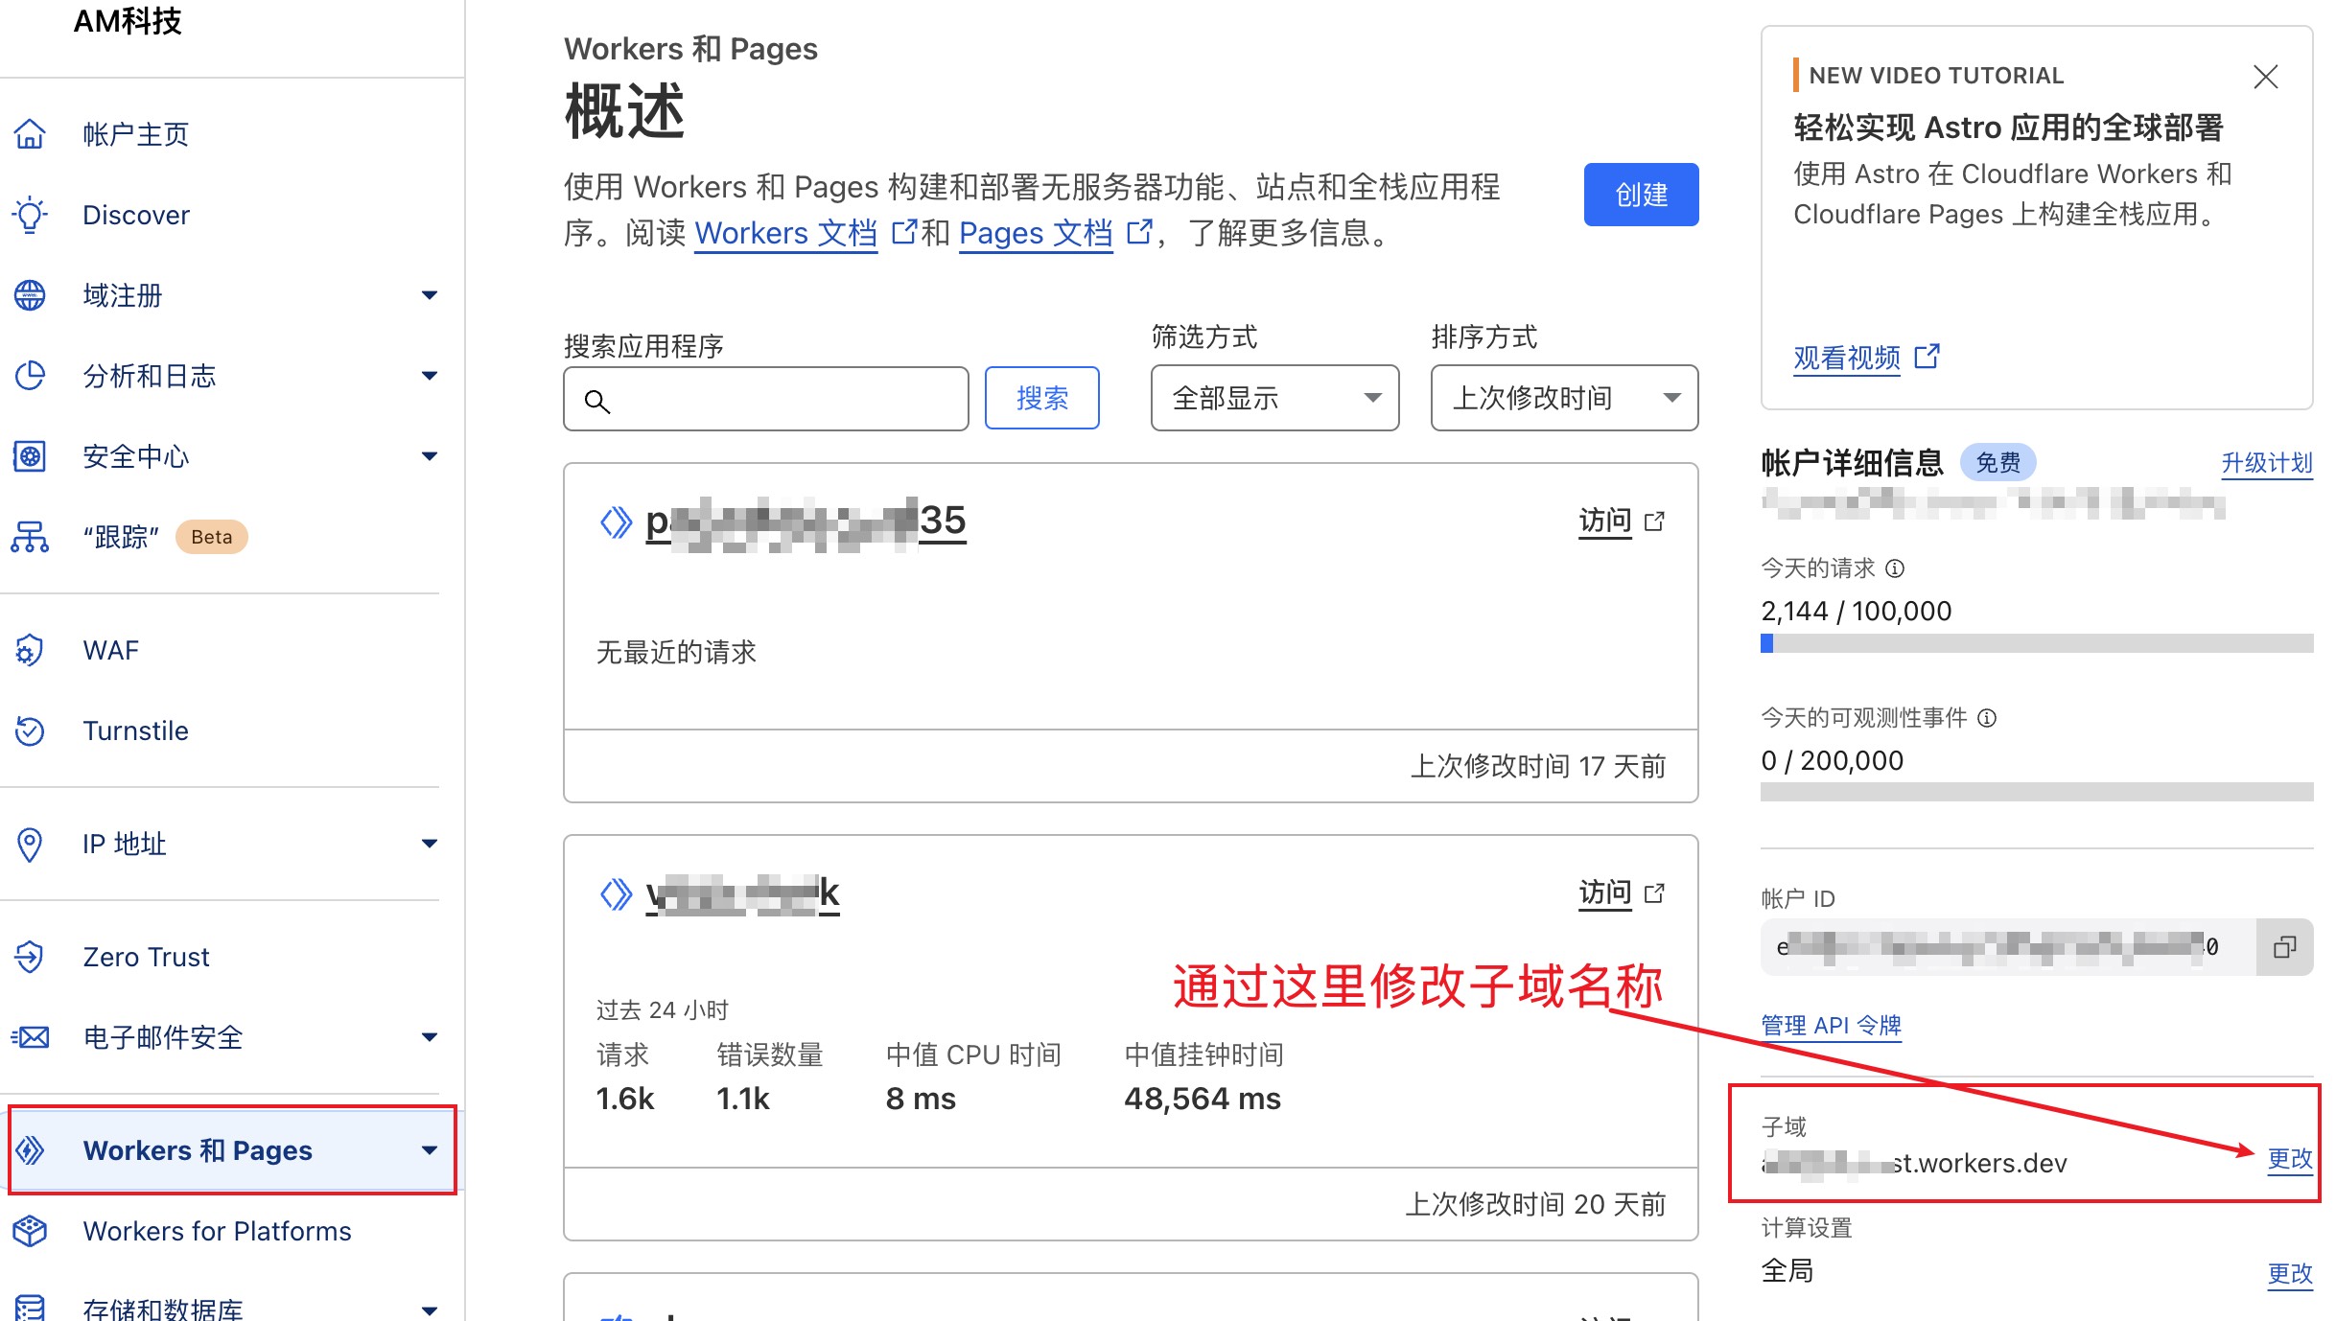Close the new video tutorial card
Viewport: 2336px width, 1321px height.
coord(2265,77)
